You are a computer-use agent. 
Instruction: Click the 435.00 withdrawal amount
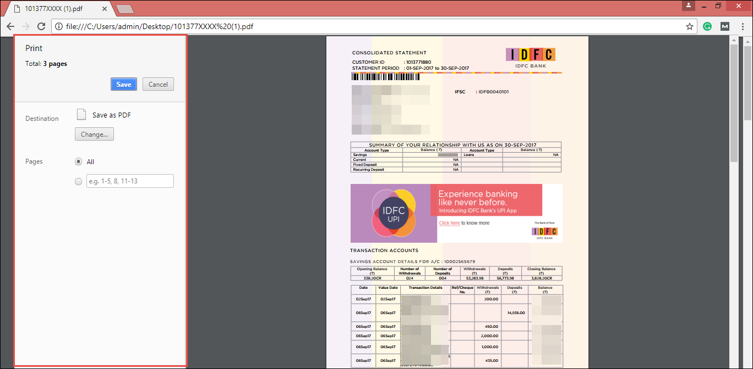tap(492, 360)
